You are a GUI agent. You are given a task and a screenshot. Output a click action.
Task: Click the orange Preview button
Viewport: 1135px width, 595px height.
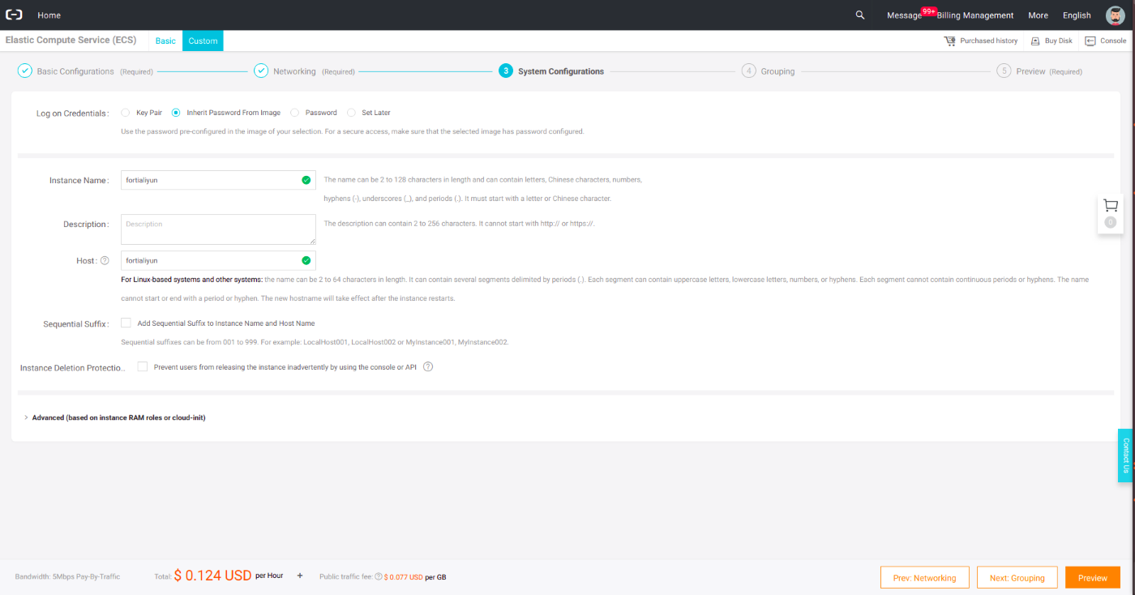tap(1092, 576)
